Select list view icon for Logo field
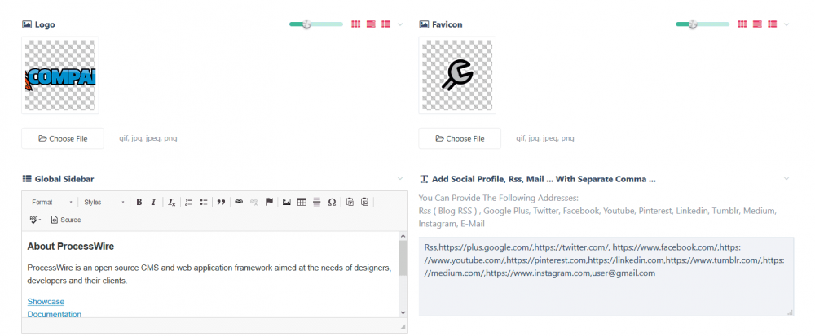The width and height of the screenshot is (815, 336). click(385, 24)
